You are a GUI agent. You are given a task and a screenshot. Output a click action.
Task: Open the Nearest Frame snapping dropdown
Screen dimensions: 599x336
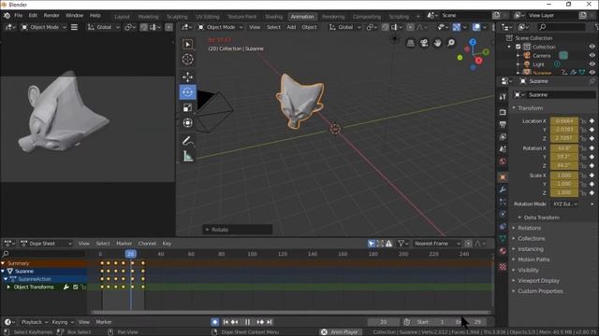tap(437, 244)
